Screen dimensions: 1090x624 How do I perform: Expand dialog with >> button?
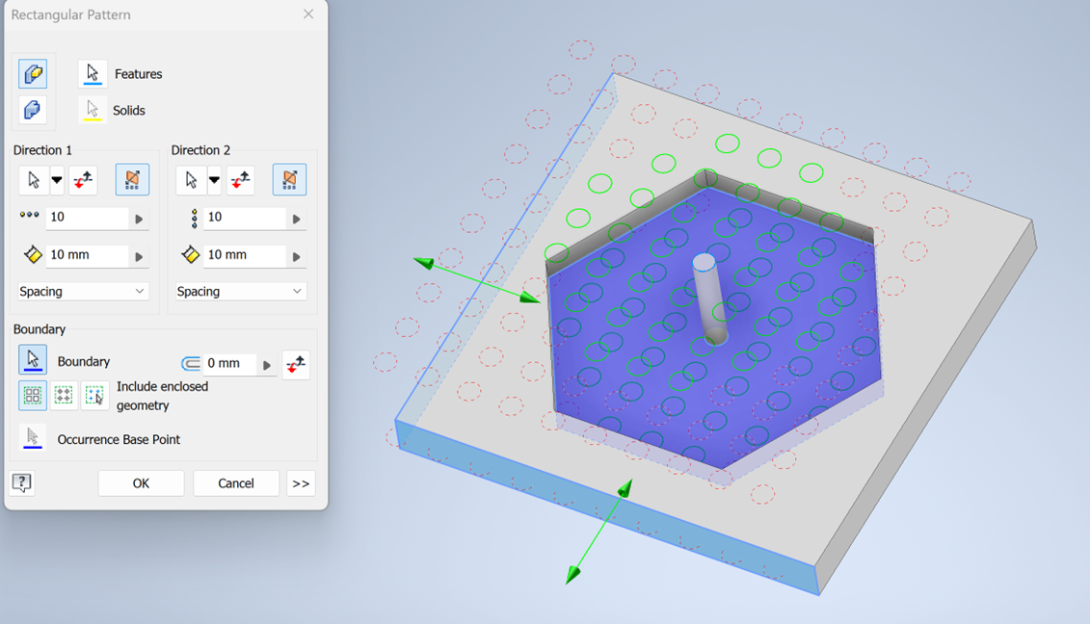[301, 483]
